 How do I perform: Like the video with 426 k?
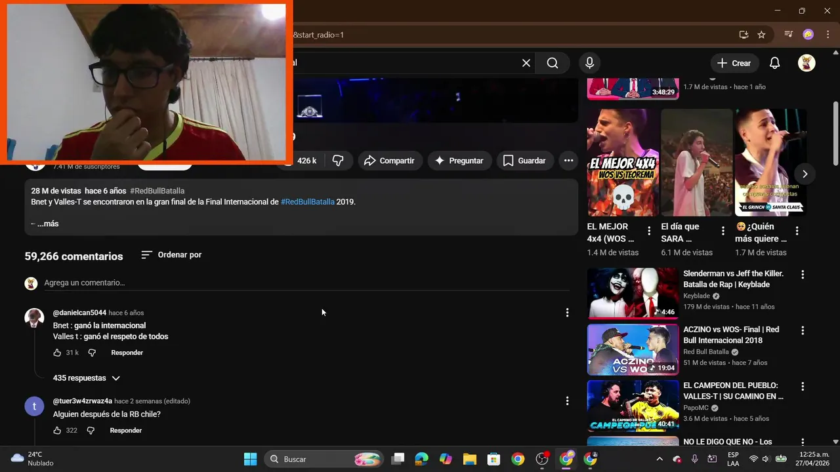pos(301,161)
